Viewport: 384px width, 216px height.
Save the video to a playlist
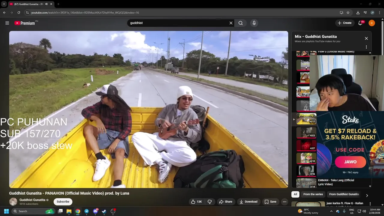click(x=270, y=202)
